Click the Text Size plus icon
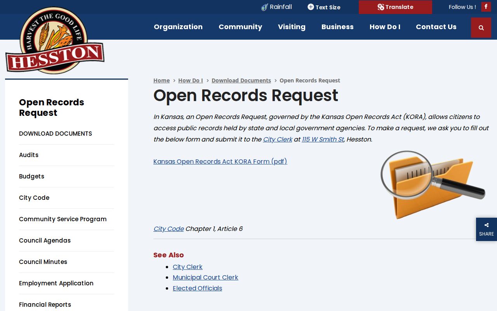 click(311, 7)
